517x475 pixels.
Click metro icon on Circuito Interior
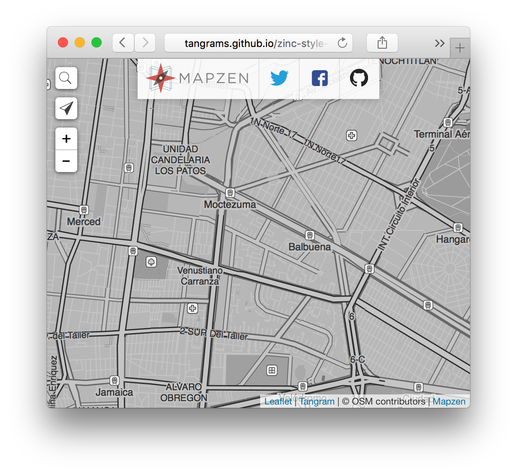(369, 269)
